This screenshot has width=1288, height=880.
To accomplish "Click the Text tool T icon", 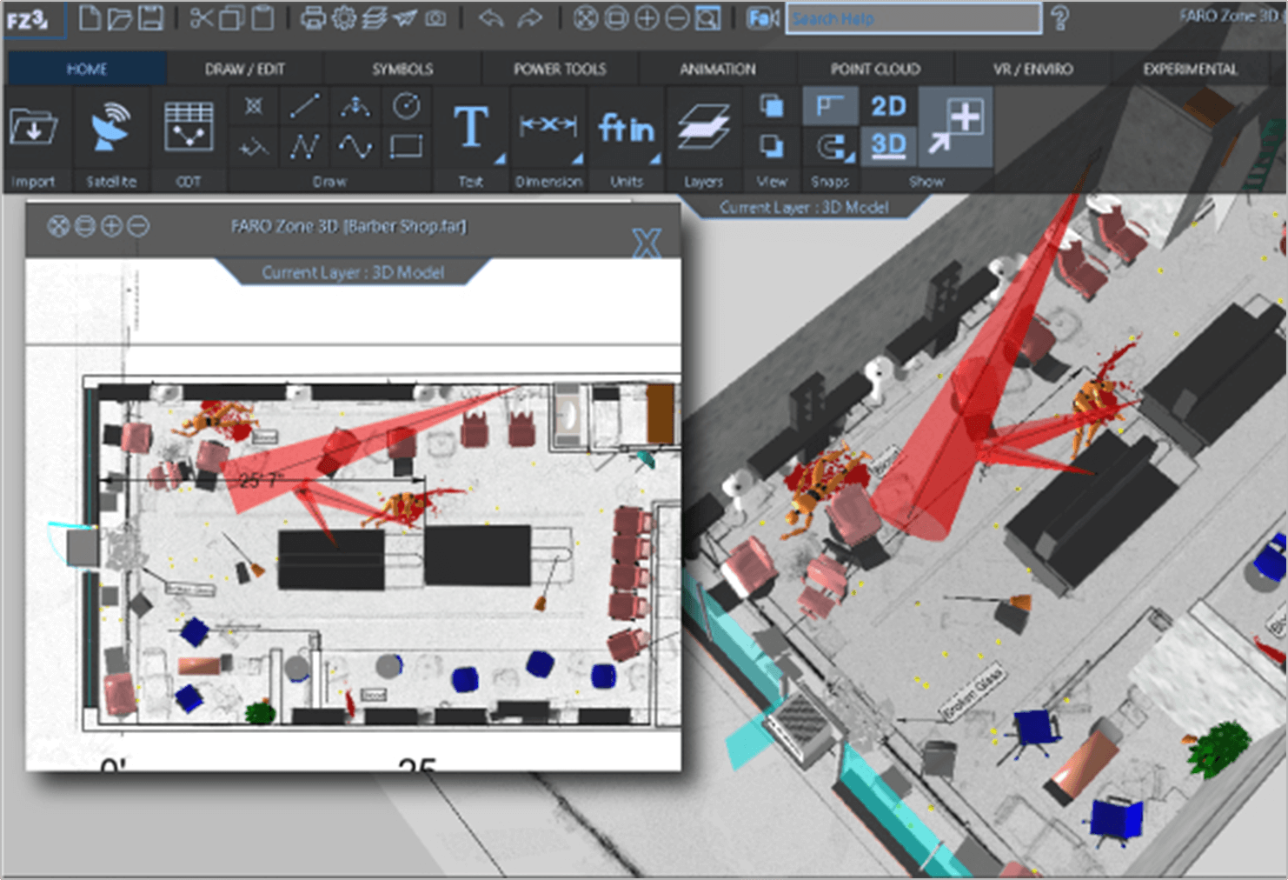I will tap(471, 127).
